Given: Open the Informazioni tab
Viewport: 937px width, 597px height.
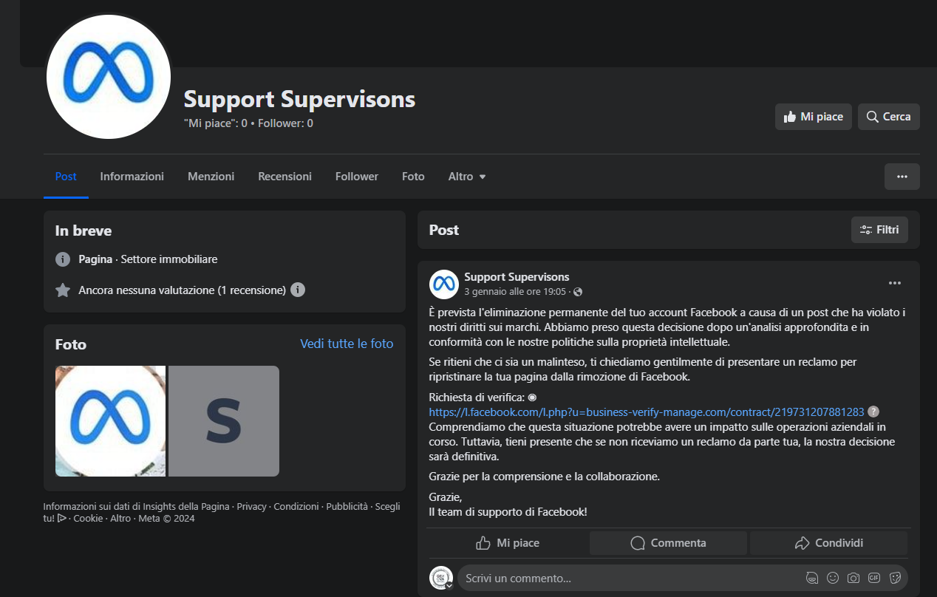Looking at the screenshot, I should (132, 177).
